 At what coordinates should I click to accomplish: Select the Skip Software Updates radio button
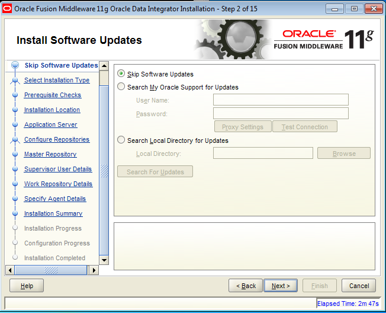click(x=121, y=74)
